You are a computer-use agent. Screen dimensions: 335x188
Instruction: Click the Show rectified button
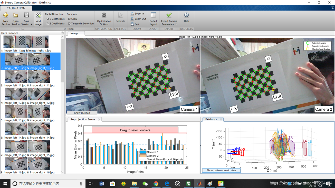tap(82, 113)
